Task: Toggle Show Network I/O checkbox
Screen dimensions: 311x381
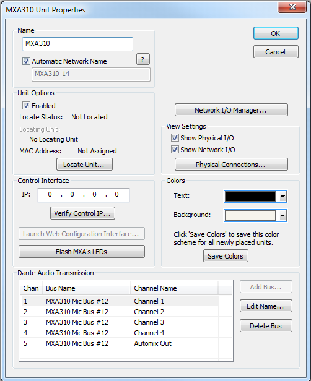Action: point(175,150)
